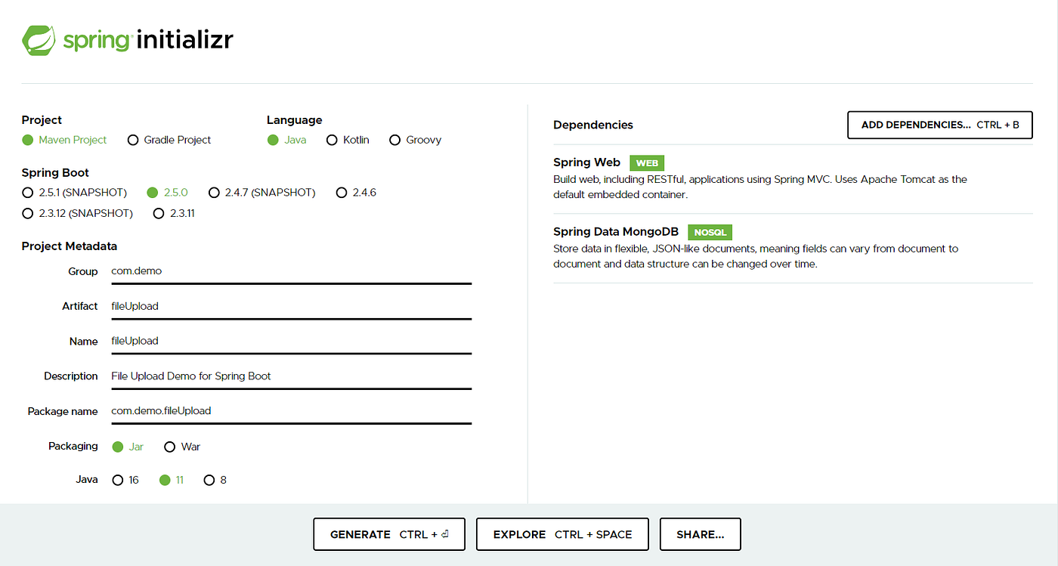Image resolution: width=1058 pixels, height=566 pixels.
Task: Edit the Description input field
Action: click(x=291, y=376)
